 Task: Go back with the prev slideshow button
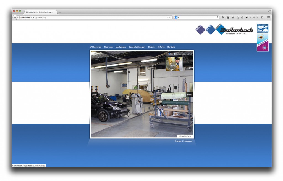[x=95, y=95]
